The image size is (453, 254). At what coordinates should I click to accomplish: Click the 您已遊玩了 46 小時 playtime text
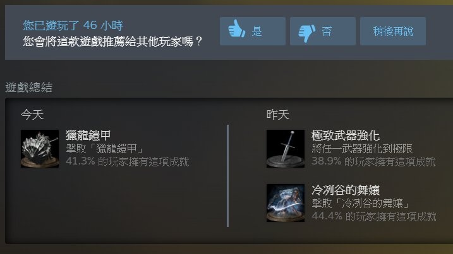tap(73, 25)
